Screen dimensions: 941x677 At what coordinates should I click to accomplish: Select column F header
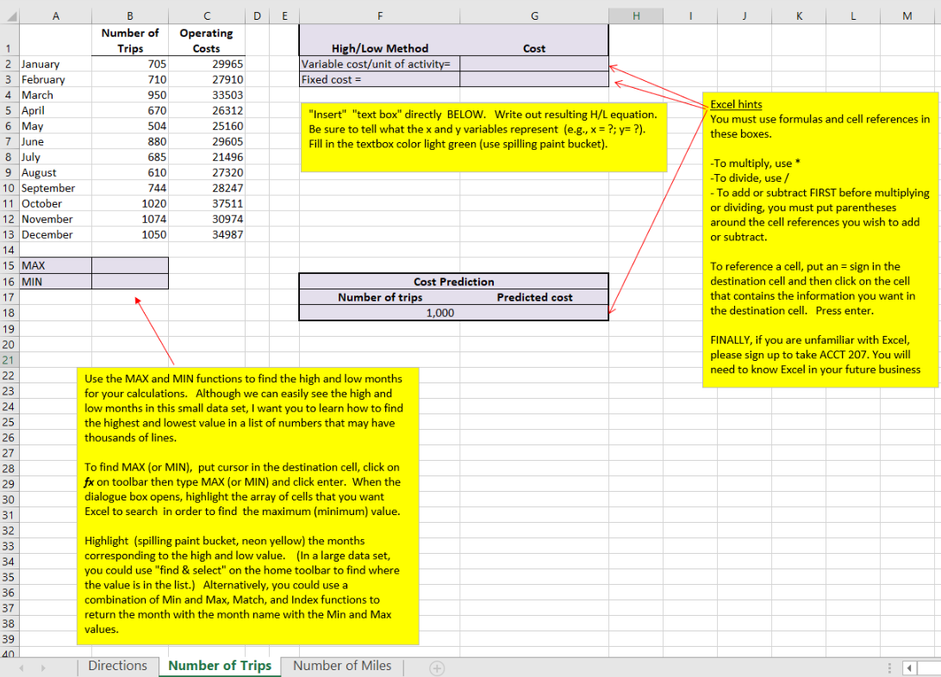tap(380, 16)
